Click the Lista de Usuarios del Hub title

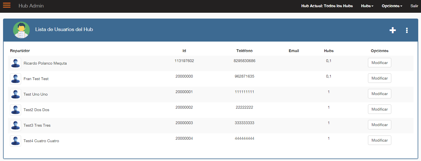pos(64,29)
